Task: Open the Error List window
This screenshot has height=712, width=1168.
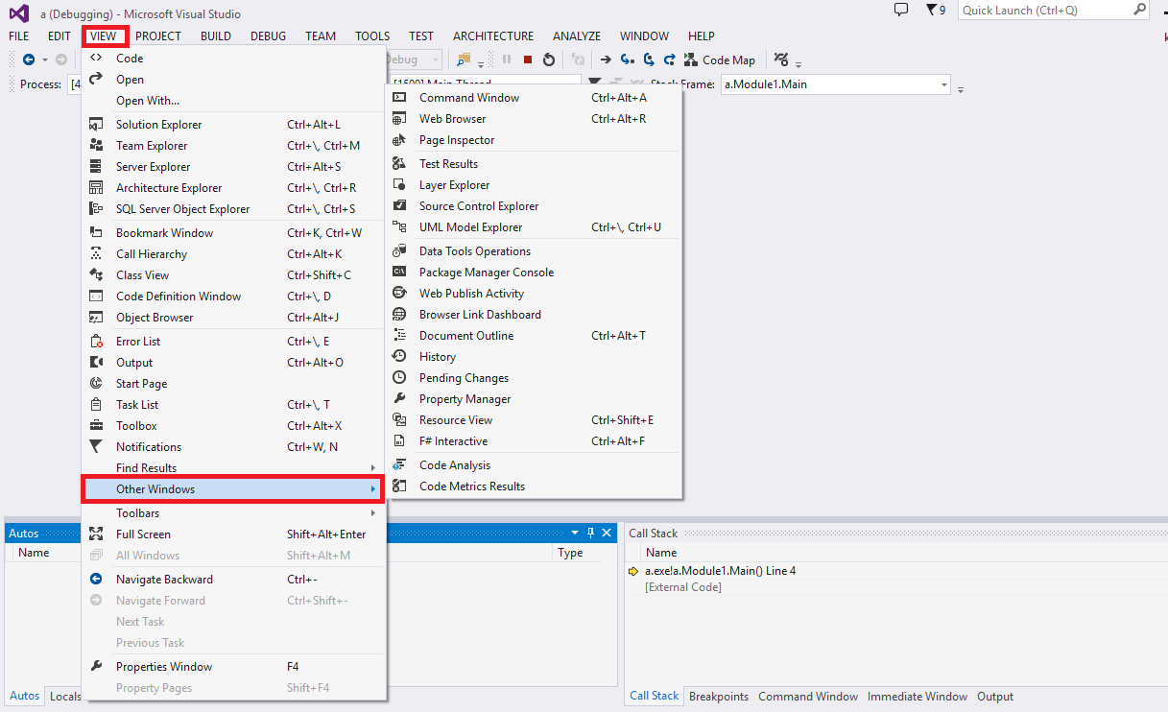Action: pyautogui.click(x=233, y=342)
